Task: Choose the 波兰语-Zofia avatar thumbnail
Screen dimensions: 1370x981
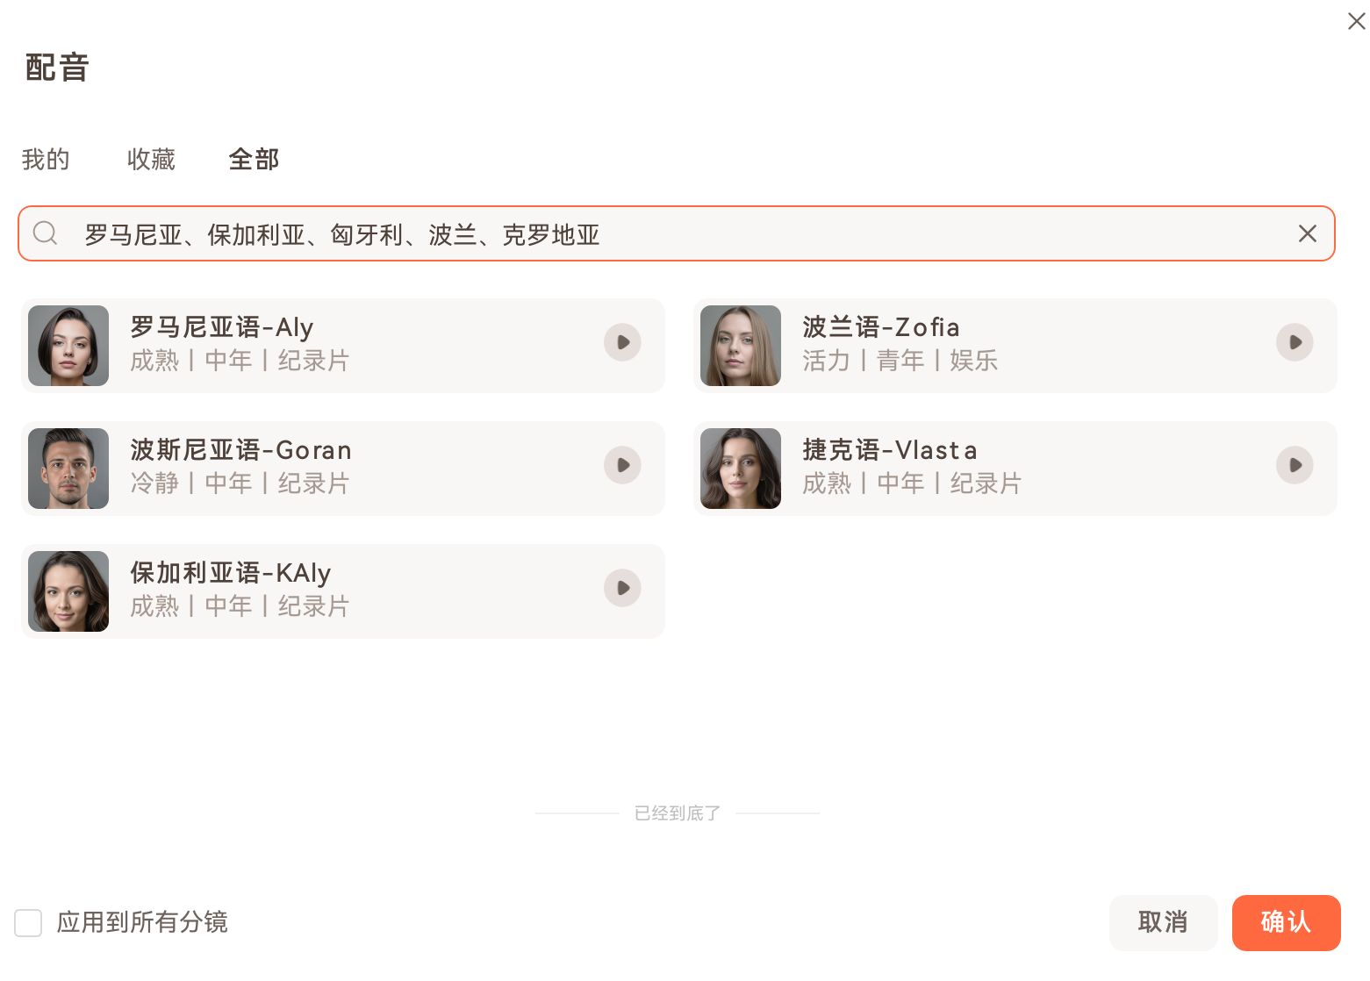Action: click(741, 346)
